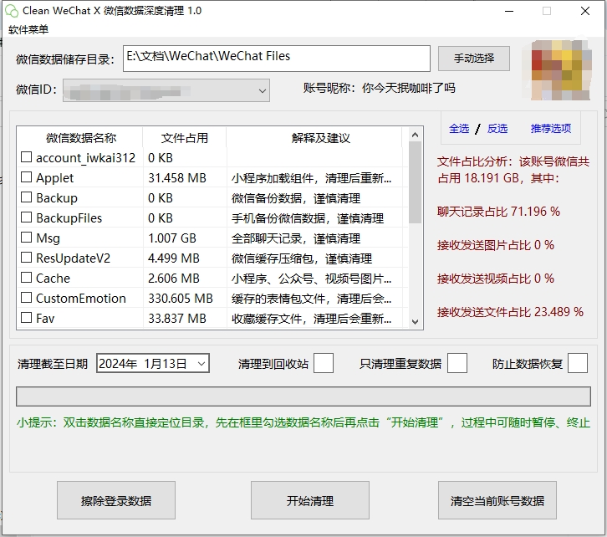The width and height of the screenshot is (607, 537).
Task: Toggle the ResUpdateV2 checkbox
Action: point(26,257)
